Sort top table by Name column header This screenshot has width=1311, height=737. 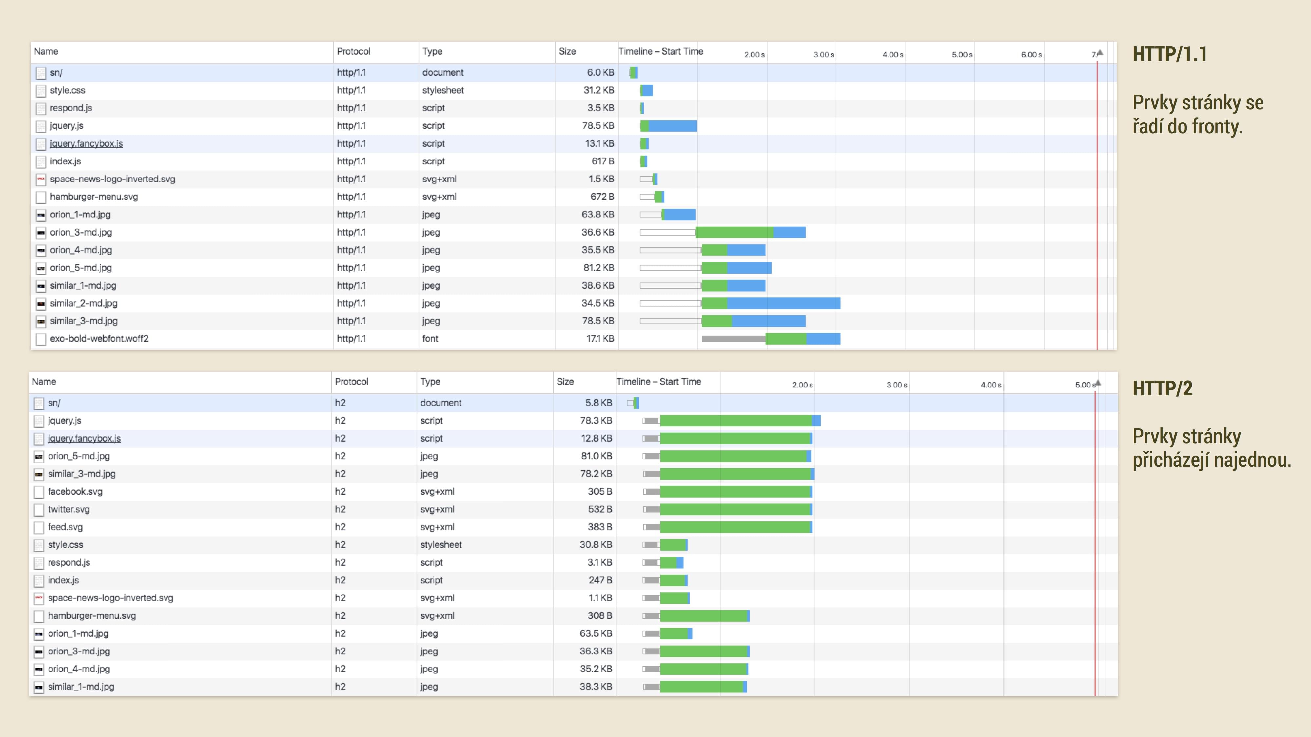[x=46, y=51]
